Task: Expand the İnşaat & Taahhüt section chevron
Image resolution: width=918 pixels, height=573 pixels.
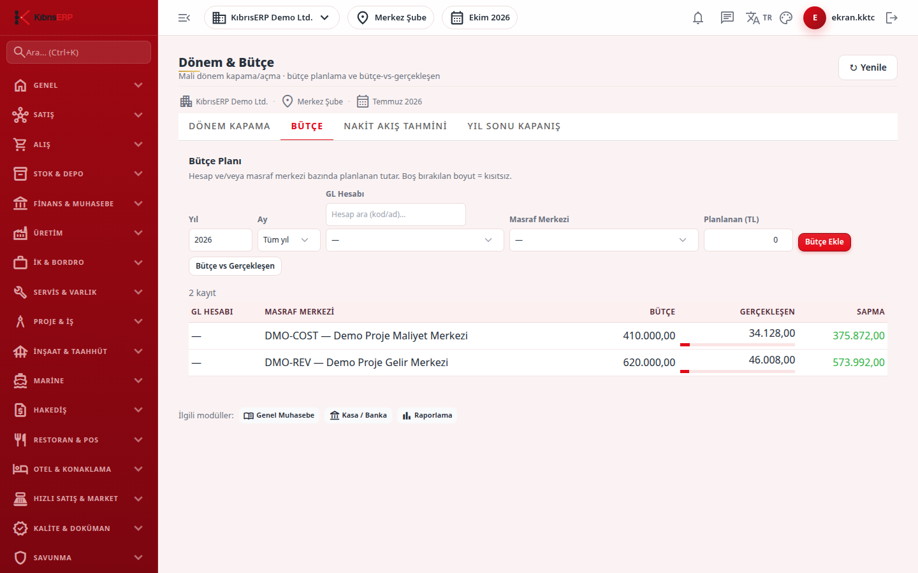Action: click(138, 351)
